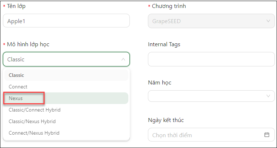The height and width of the screenshot is (148, 277).
Task: Click the Năm học chevron arrow
Action: tap(268, 96)
